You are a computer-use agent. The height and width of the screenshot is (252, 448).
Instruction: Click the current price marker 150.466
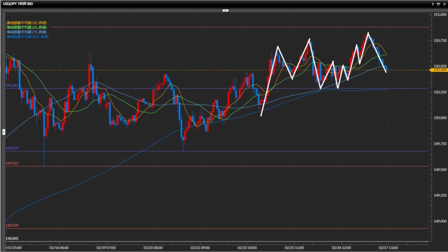(439, 70)
